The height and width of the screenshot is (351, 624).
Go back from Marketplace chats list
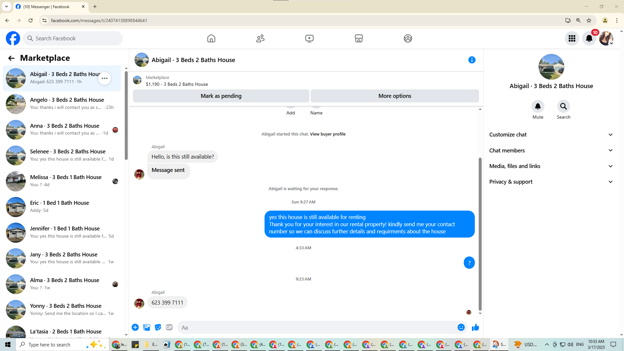(11, 58)
